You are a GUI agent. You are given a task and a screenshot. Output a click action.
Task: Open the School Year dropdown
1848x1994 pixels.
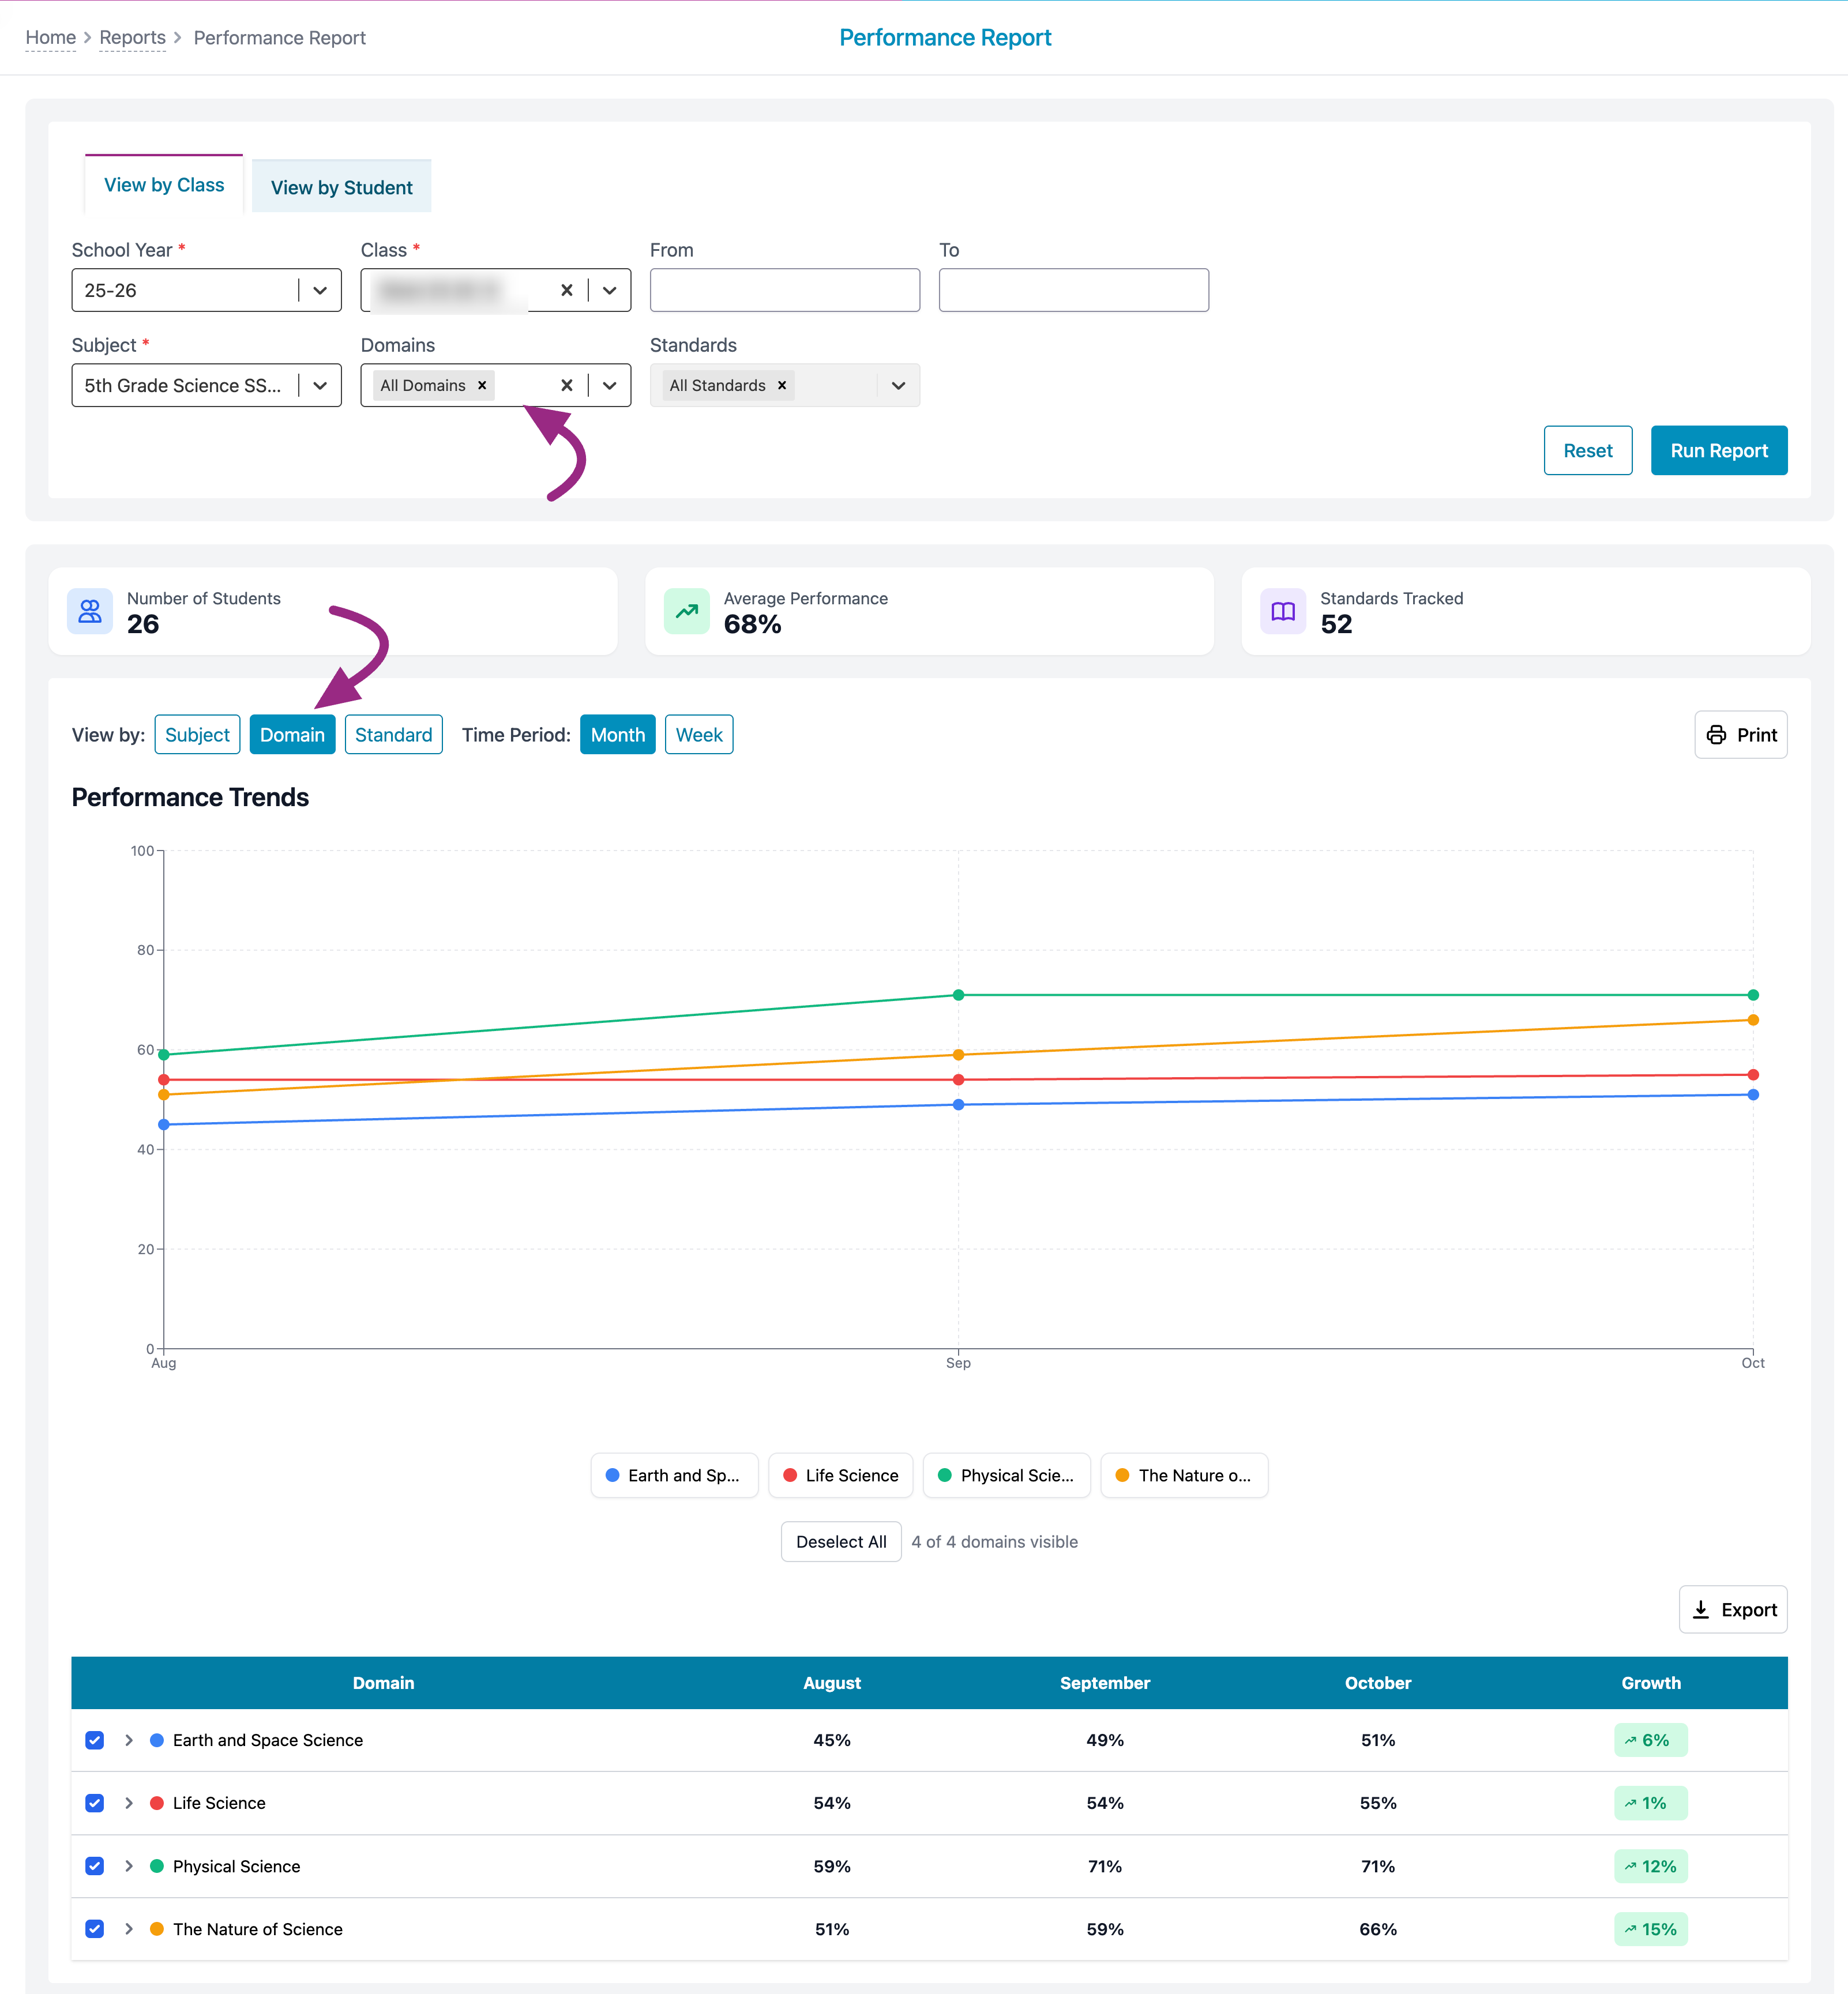(x=320, y=291)
